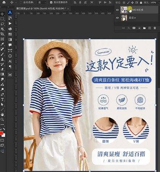Select the Frame tool

pos(2,39)
